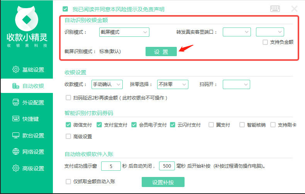The width and height of the screenshot is (305, 194).
Task: Open the 高级设置 sidebar section
Action: click(27, 168)
